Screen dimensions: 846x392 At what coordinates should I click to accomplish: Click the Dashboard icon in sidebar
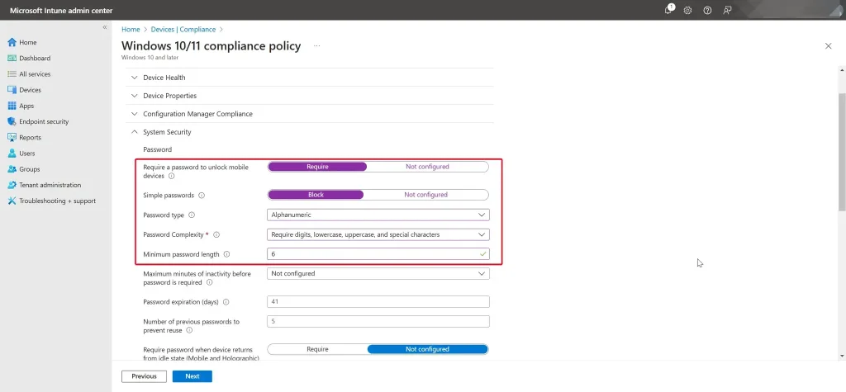tap(12, 59)
